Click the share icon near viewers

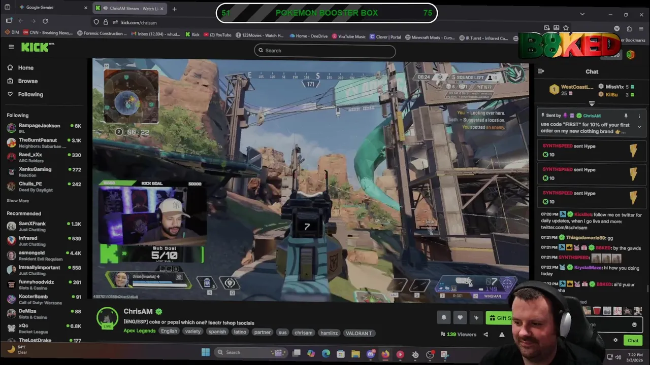485,334
